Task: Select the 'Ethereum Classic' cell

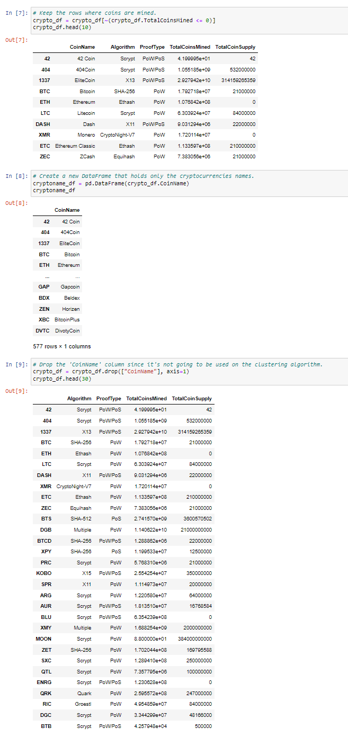Action: 75,146
